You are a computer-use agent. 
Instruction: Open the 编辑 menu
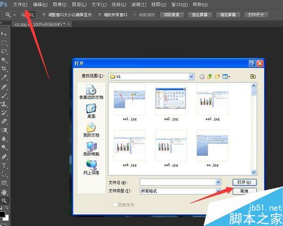pyautogui.click(x=40, y=4)
